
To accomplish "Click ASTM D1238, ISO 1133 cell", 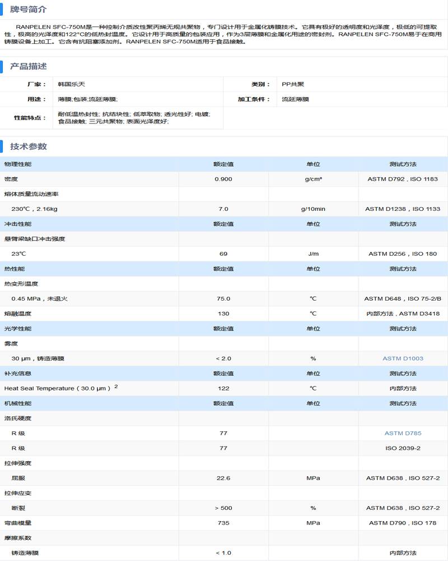I will tap(403, 209).
